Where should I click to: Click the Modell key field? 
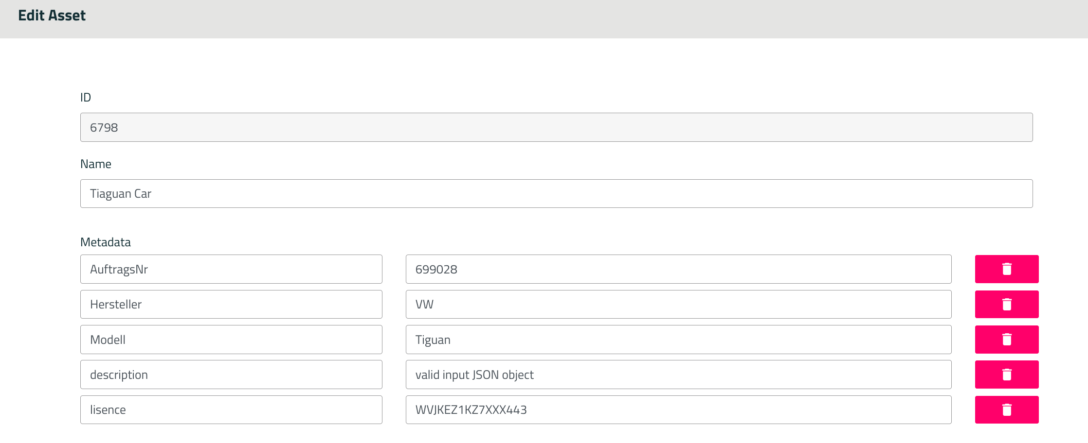(231, 340)
